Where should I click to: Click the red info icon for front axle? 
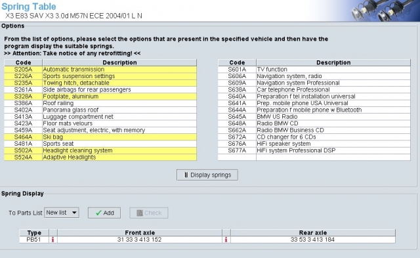[52, 240]
